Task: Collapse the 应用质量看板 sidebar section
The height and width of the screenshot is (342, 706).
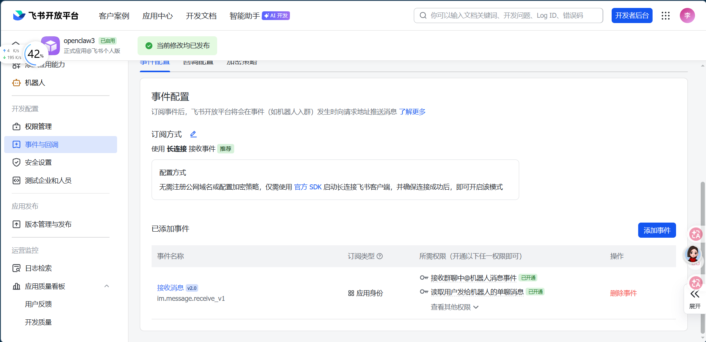Action: (x=106, y=286)
